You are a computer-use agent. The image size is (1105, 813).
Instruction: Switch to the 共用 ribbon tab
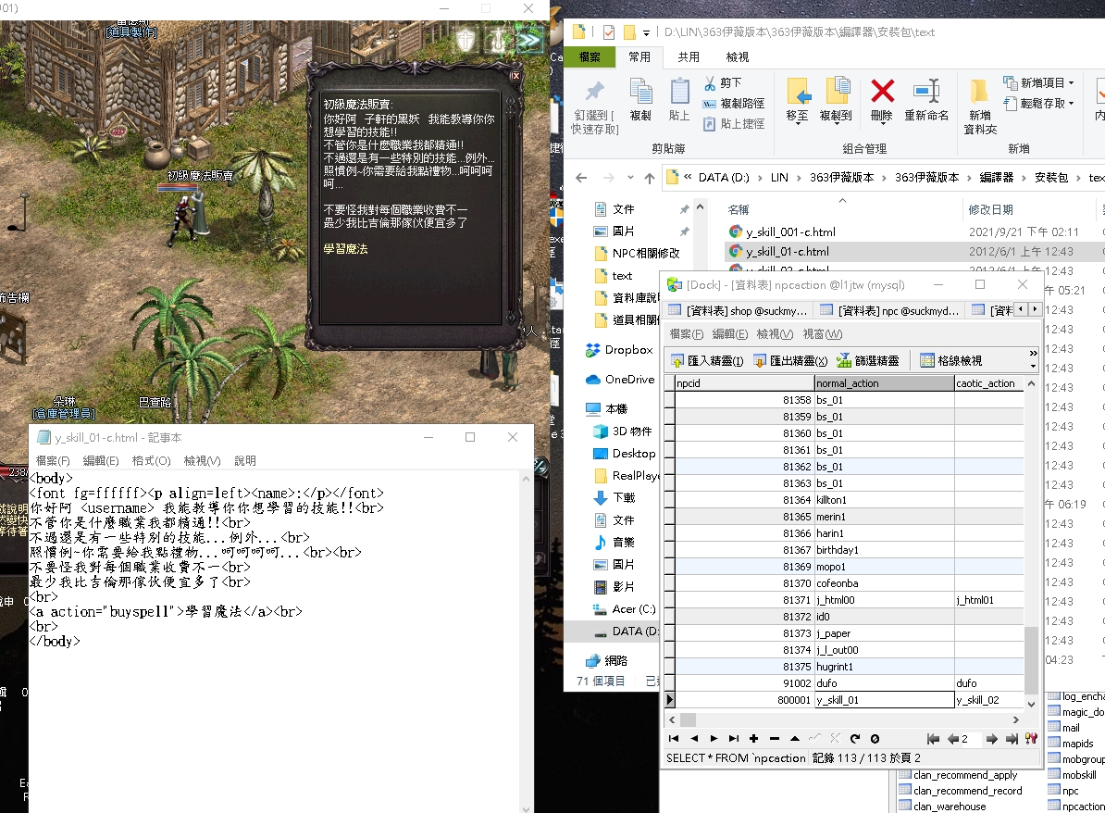pos(689,57)
